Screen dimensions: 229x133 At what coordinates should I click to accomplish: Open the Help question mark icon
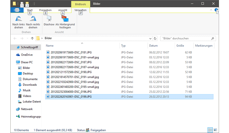217,10
